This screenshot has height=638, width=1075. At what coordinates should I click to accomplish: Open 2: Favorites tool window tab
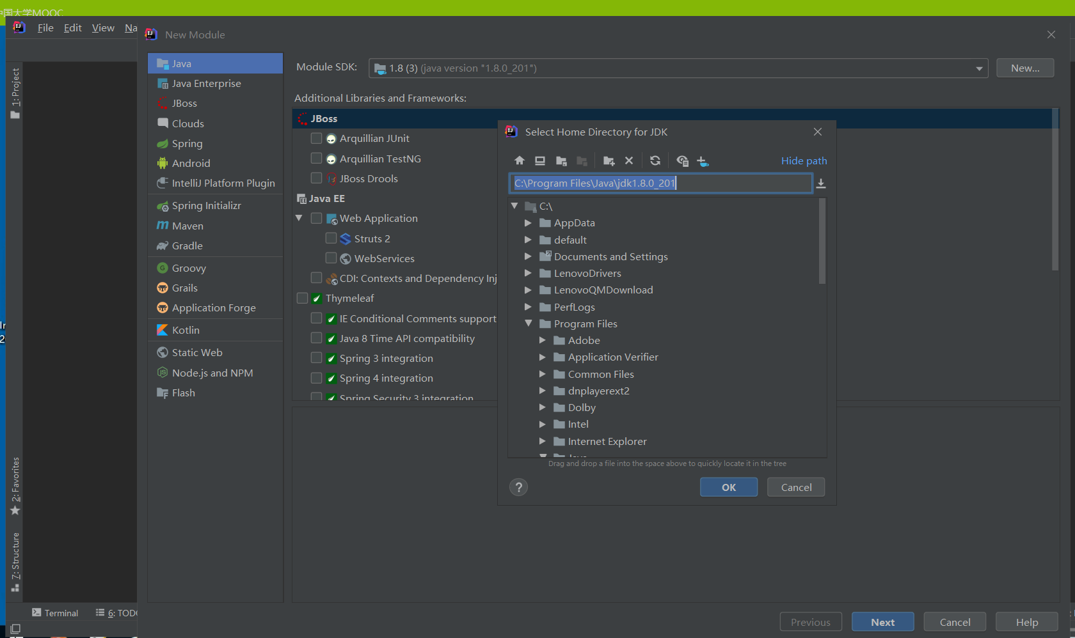click(x=15, y=486)
